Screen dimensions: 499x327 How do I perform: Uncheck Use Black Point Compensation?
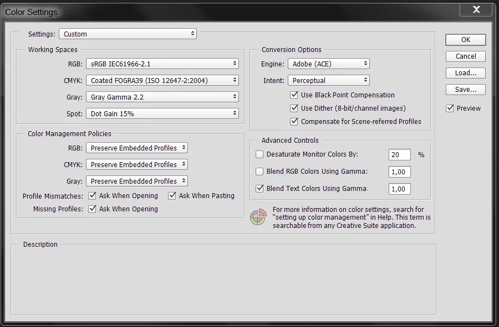[x=294, y=95]
